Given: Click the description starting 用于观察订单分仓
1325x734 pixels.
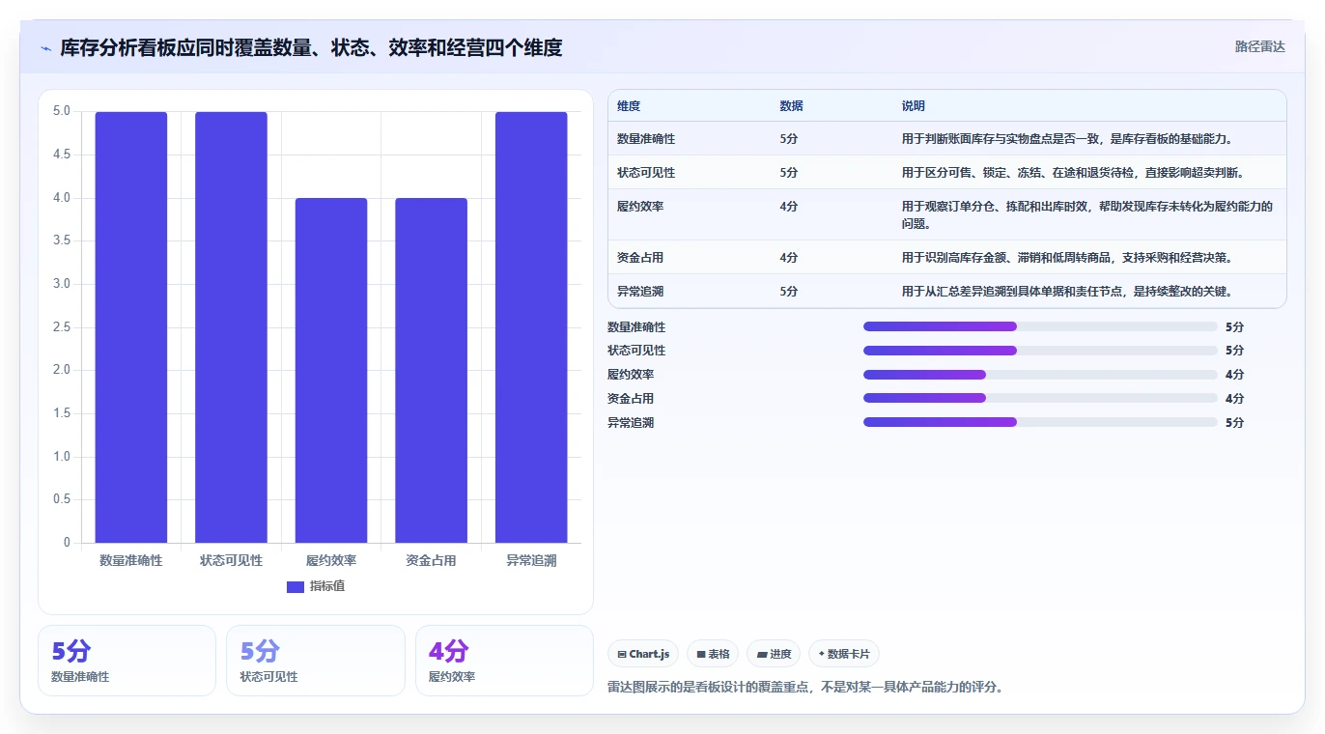Looking at the screenshot, I should [x=1087, y=214].
